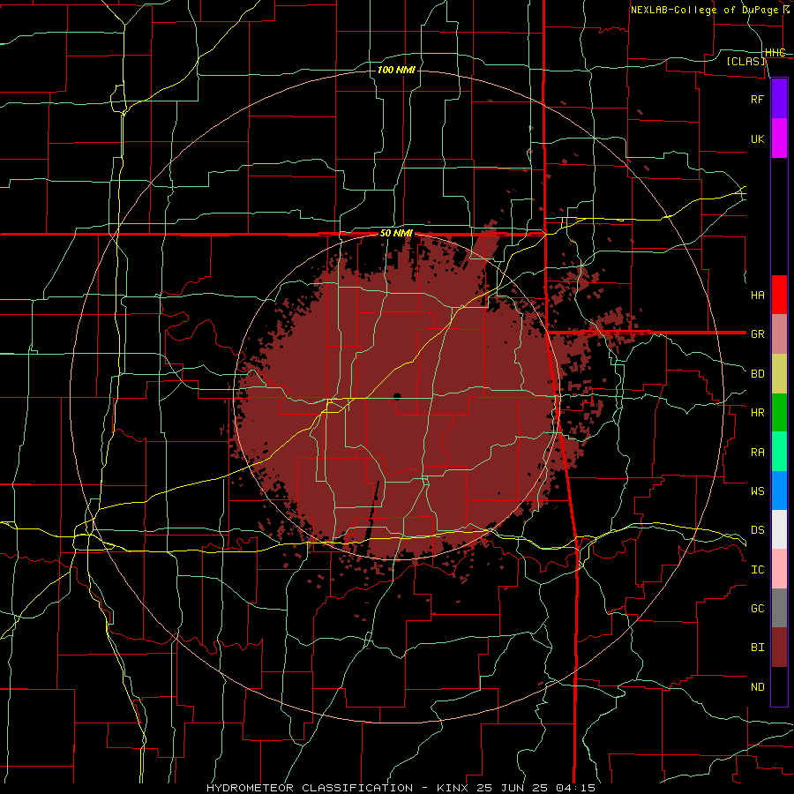
Task: Click the RF legend label
Action: point(757,99)
